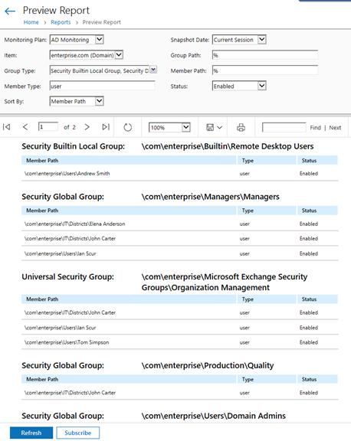Click the Elena Anderson member path
Viewport: 351px width, 441px height.
click(x=74, y=224)
